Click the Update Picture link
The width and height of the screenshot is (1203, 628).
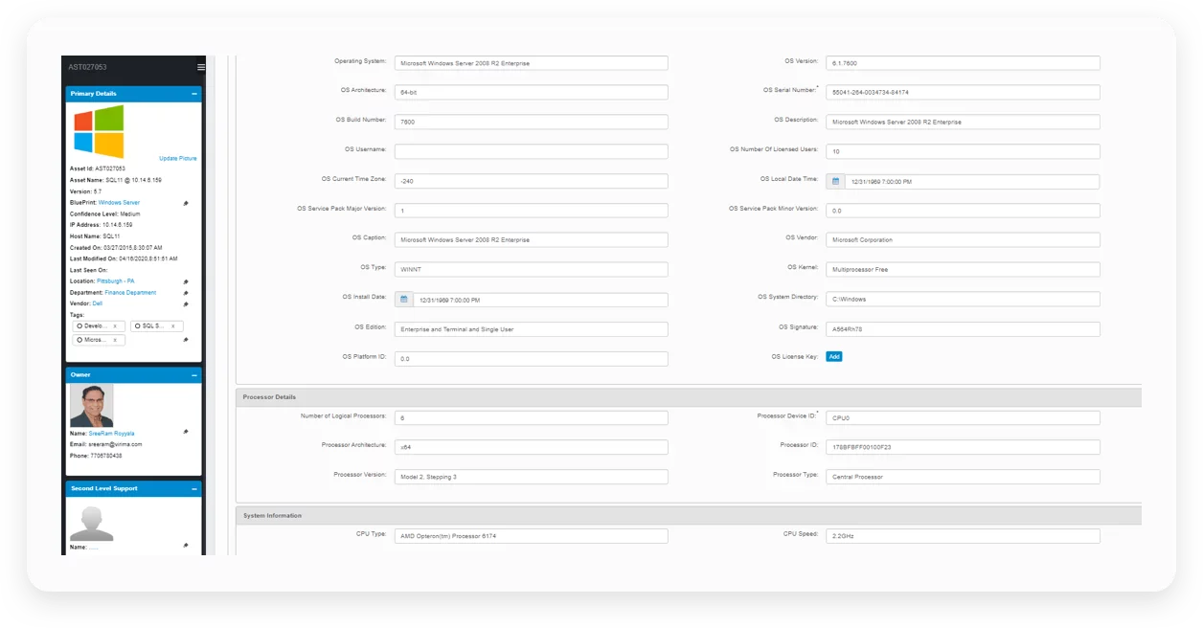tap(177, 158)
